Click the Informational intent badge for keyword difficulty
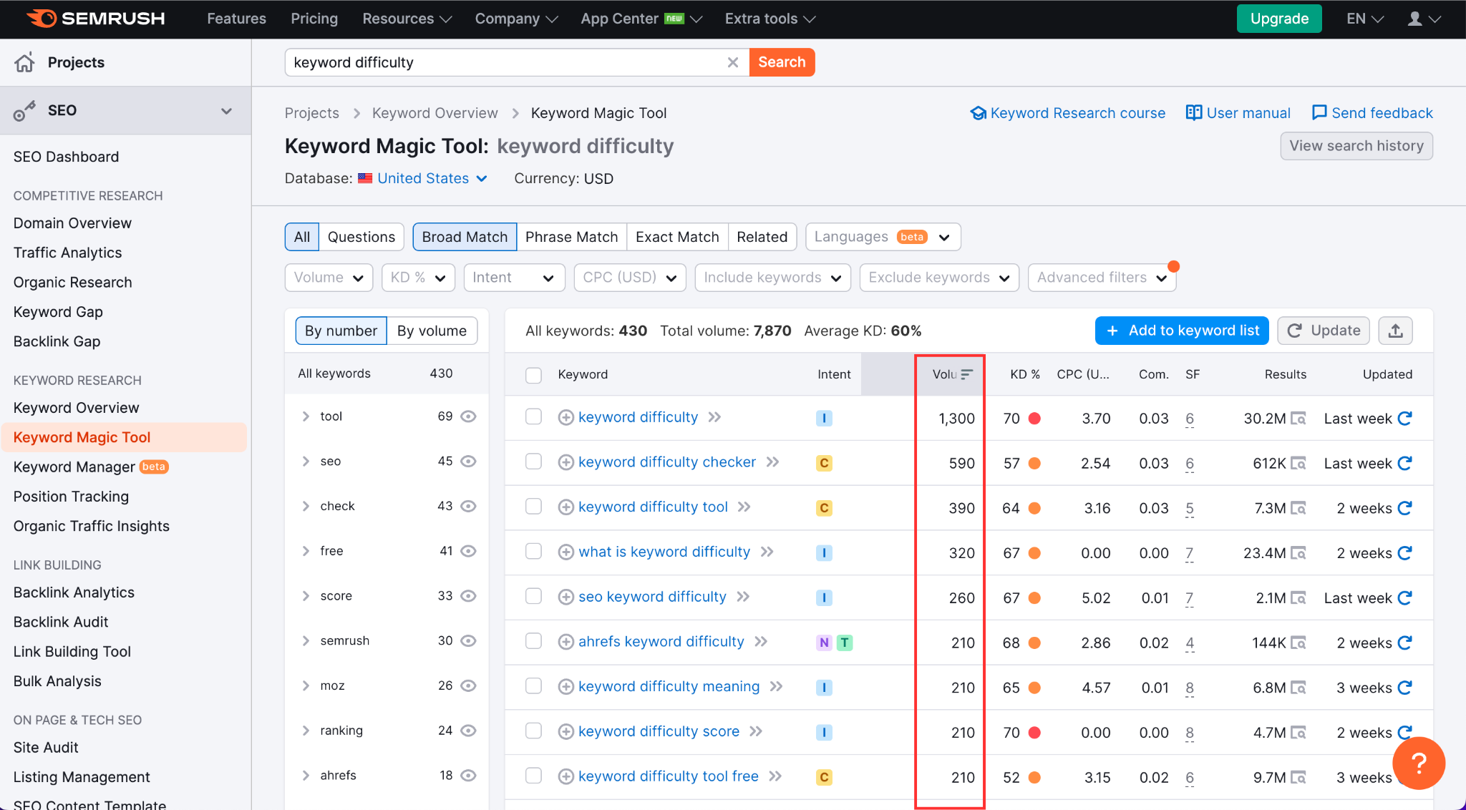This screenshot has width=1466, height=810. [x=824, y=419]
